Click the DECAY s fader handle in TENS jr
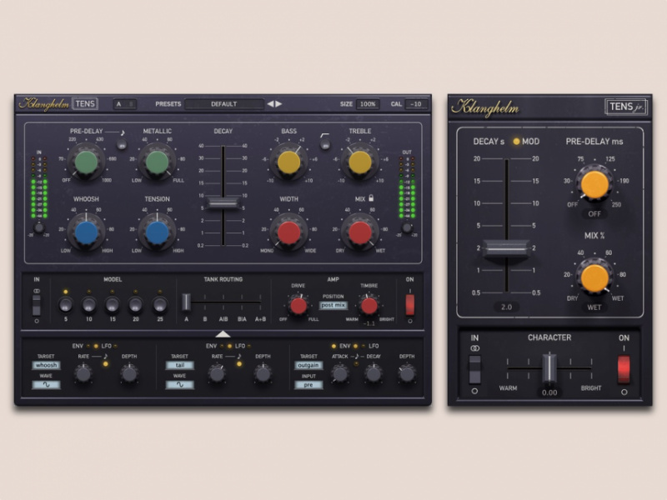 pos(506,248)
